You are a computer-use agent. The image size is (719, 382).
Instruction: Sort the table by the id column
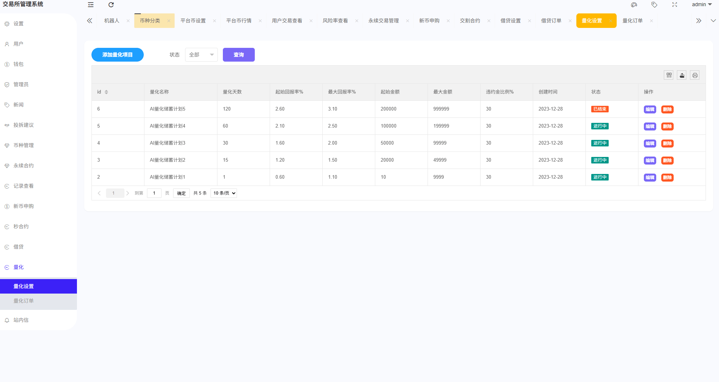(106, 92)
